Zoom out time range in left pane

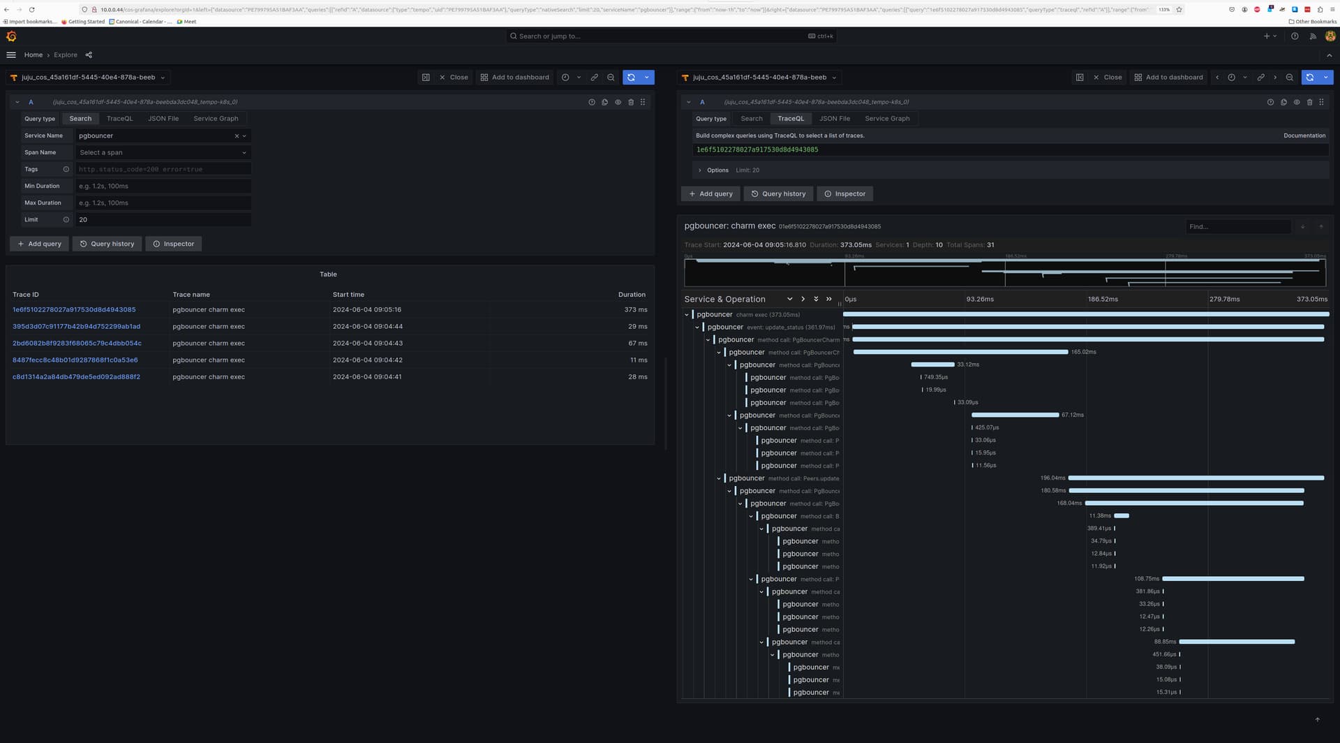[x=611, y=78]
